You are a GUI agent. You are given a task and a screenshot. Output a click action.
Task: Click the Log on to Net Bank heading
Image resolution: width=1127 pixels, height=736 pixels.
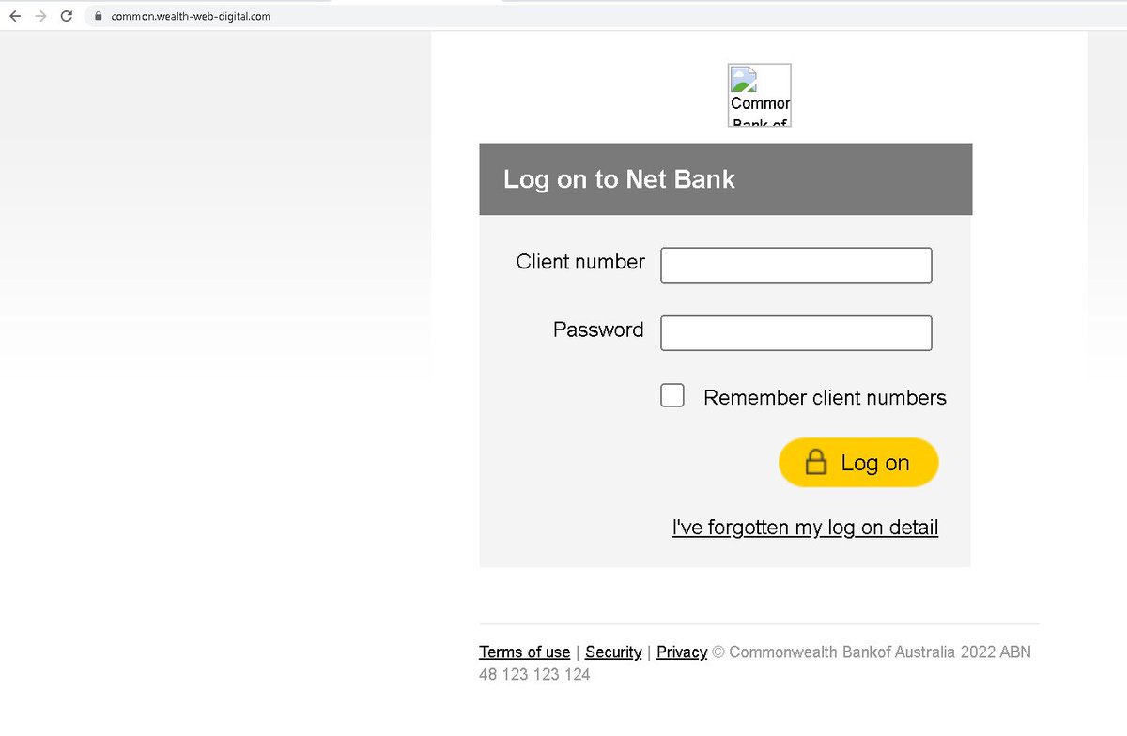point(619,179)
